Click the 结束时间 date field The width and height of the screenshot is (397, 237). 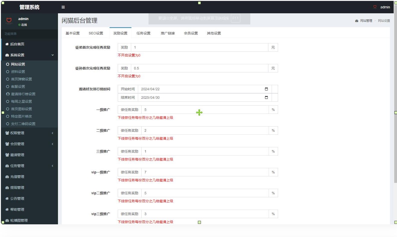point(205,98)
